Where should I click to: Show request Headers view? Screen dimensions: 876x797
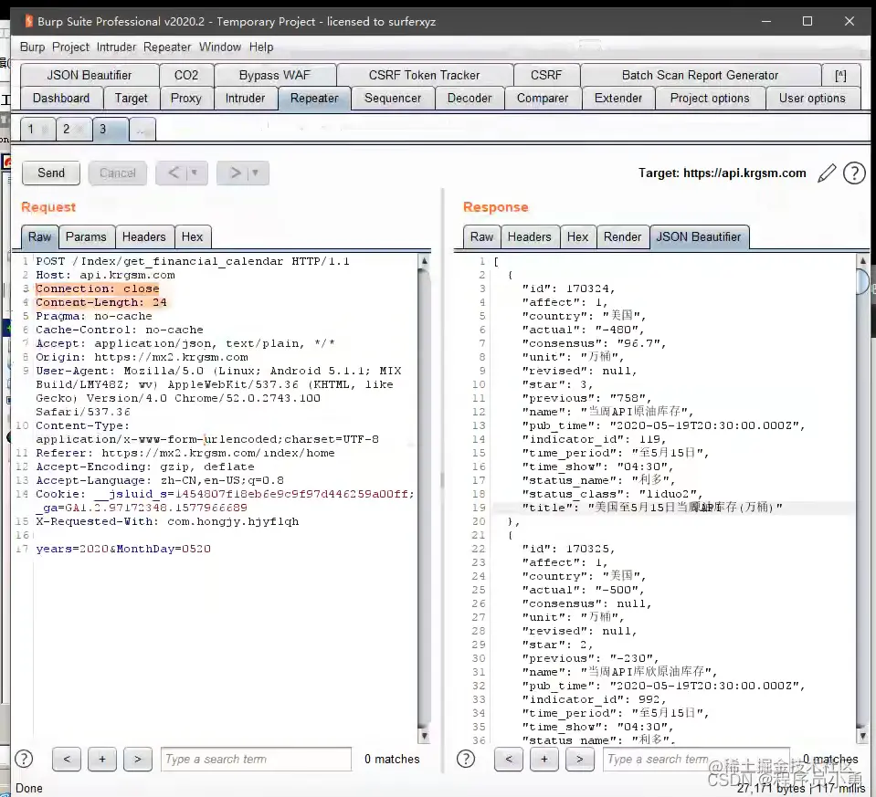(144, 236)
